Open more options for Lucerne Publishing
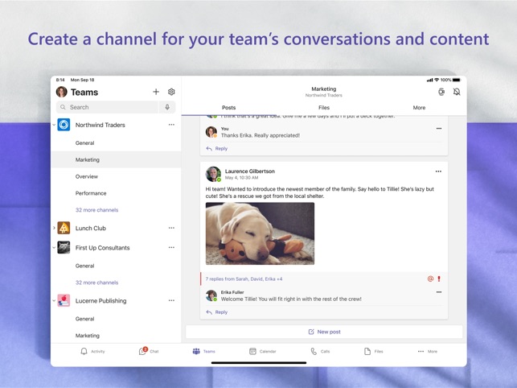 coord(171,300)
